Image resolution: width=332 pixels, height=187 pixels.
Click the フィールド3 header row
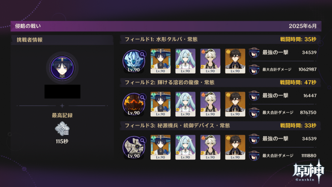click(x=220, y=126)
